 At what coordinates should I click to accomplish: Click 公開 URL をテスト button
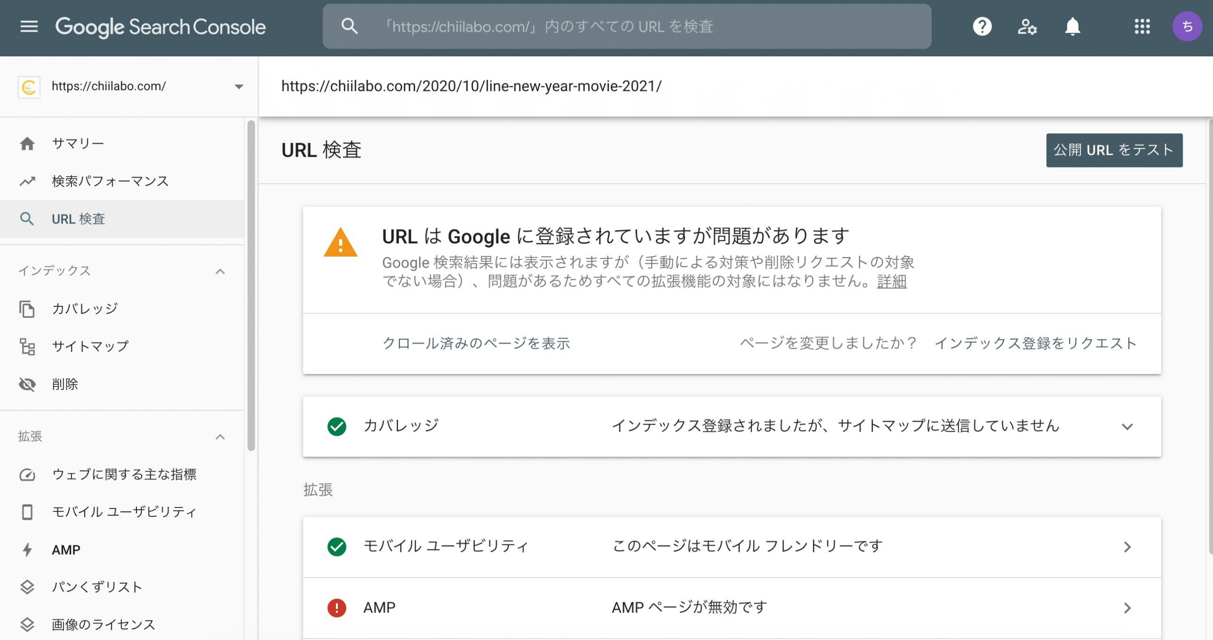coord(1114,150)
